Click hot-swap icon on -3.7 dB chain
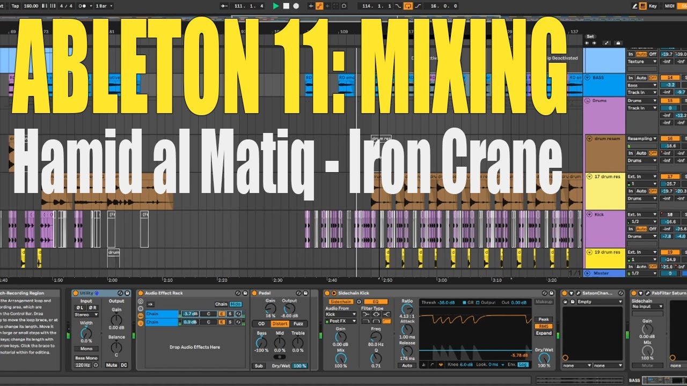 point(238,314)
